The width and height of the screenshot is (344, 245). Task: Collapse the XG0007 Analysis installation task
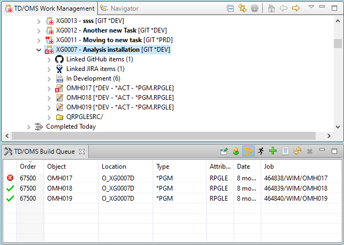pyautogui.click(x=39, y=50)
